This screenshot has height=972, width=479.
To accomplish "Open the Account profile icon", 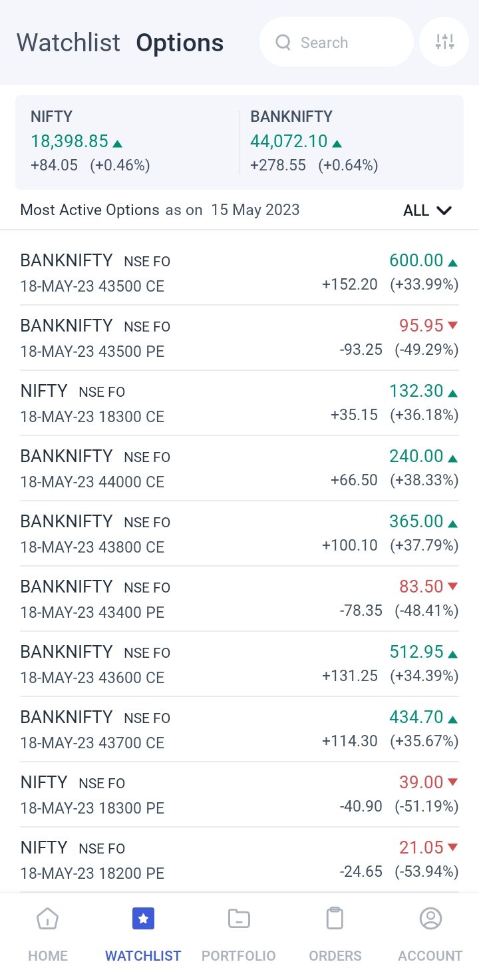I will (430, 919).
